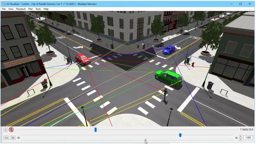Viewport: 256px width, 144px height.
Task: Click the play button
Action: [5, 130]
